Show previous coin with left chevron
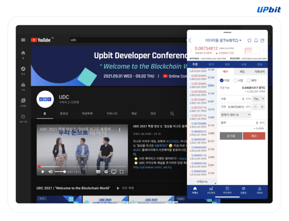The height and width of the screenshot is (221, 289). point(191,50)
